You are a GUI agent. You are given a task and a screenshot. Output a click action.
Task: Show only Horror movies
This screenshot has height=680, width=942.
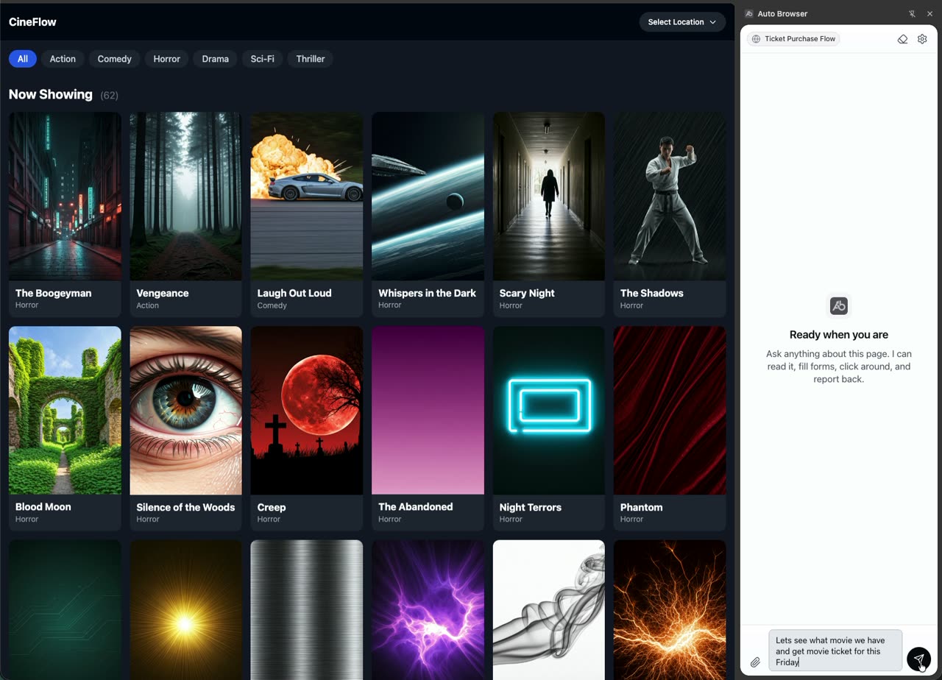[166, 59]
